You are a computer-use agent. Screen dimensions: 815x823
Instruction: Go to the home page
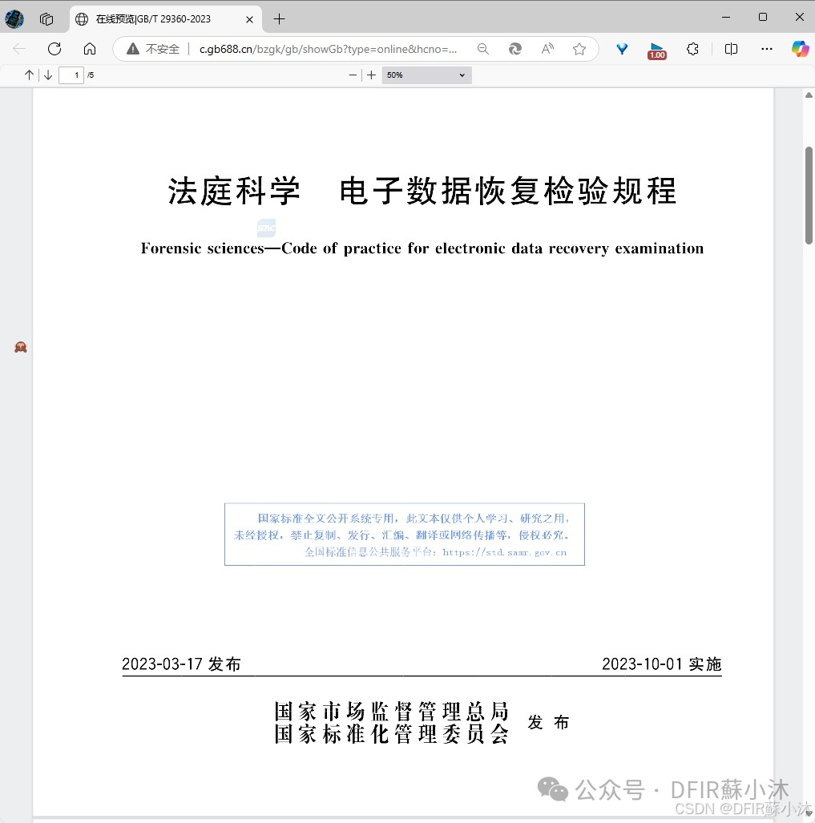[90, 49]
